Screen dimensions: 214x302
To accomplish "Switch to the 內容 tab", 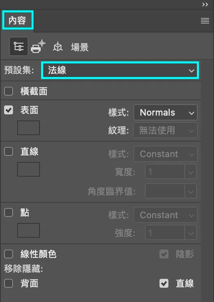I will [18, 20].
